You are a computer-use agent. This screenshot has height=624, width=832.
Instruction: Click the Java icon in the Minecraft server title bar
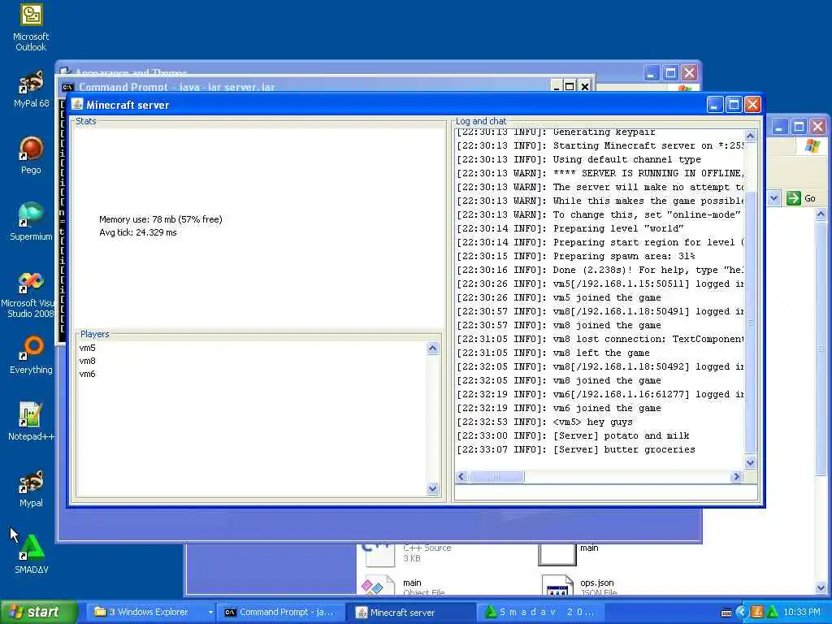pos(77,105)
